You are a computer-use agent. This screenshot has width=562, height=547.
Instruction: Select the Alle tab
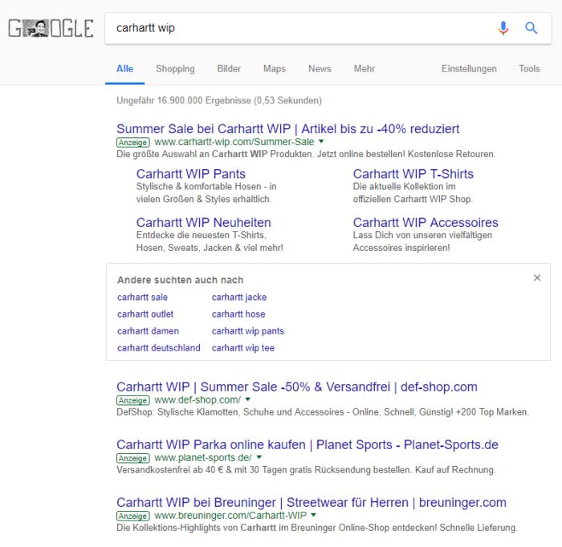pyautogui.click(x=124, y=69)
